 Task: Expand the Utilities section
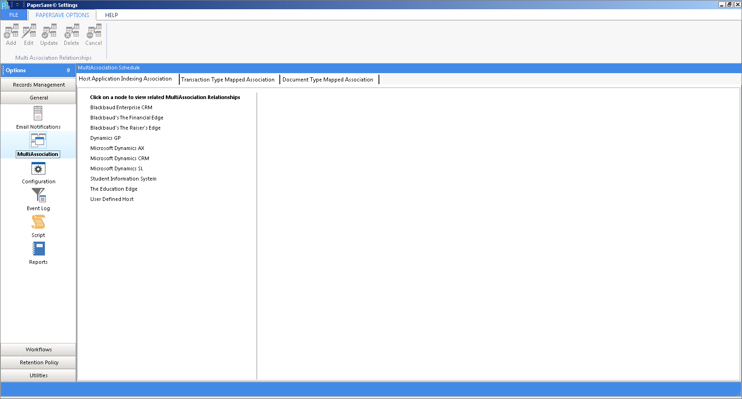pos(38,375)
